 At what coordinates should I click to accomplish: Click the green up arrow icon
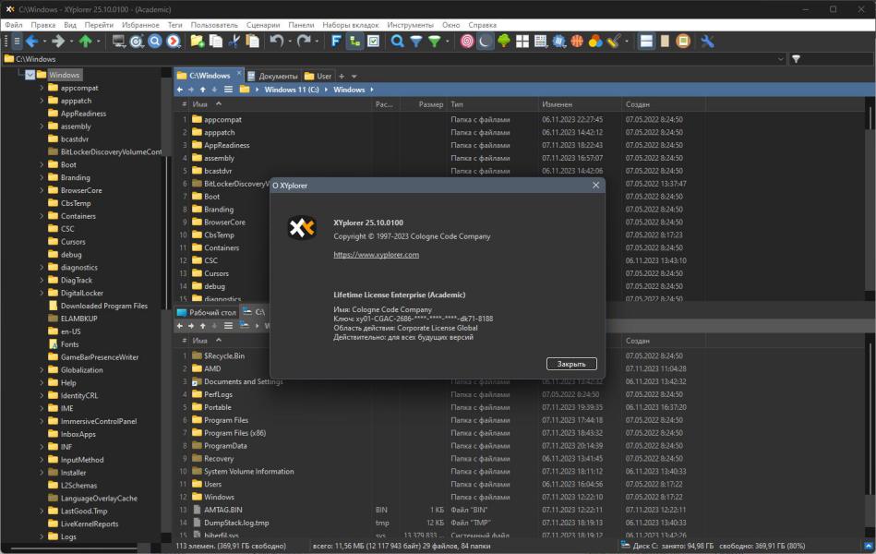pyautogui.click(x=86, y=42)
